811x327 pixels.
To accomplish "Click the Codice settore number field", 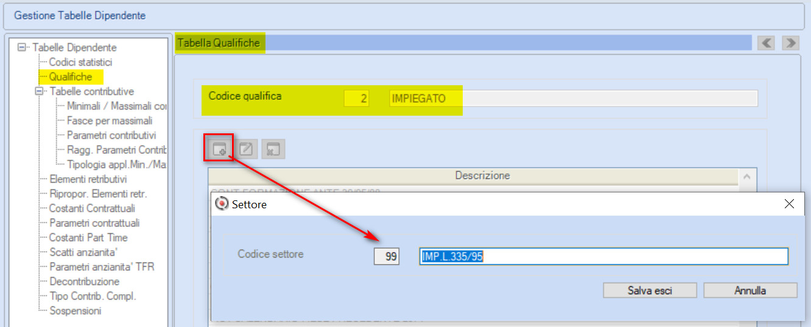I will (x=387, y=256).
